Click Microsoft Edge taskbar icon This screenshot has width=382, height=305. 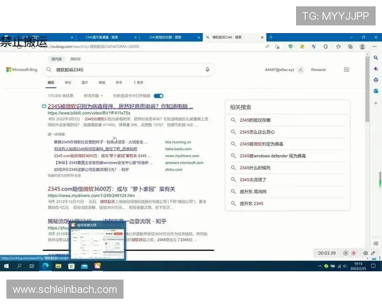pos(45,266)
